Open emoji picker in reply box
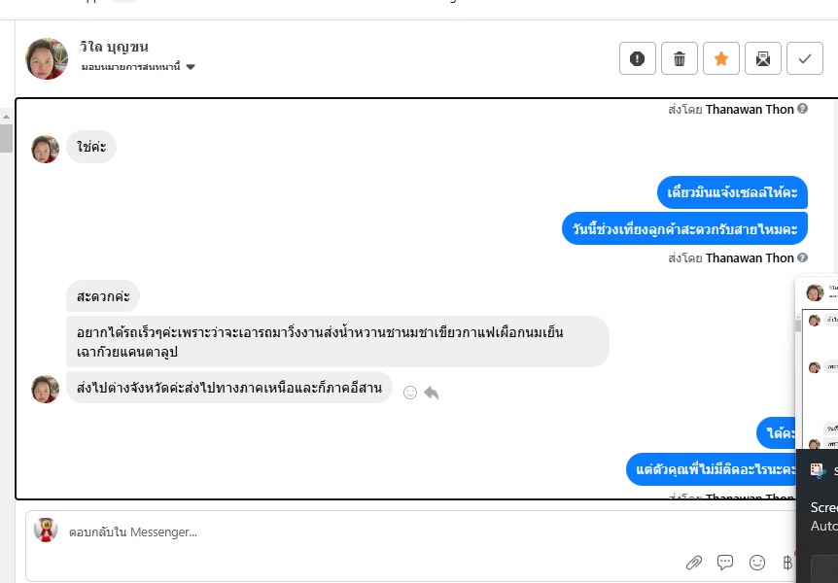The height and width of the screenshot is (583, 838). pyautogui.click(x=757, y=562)
